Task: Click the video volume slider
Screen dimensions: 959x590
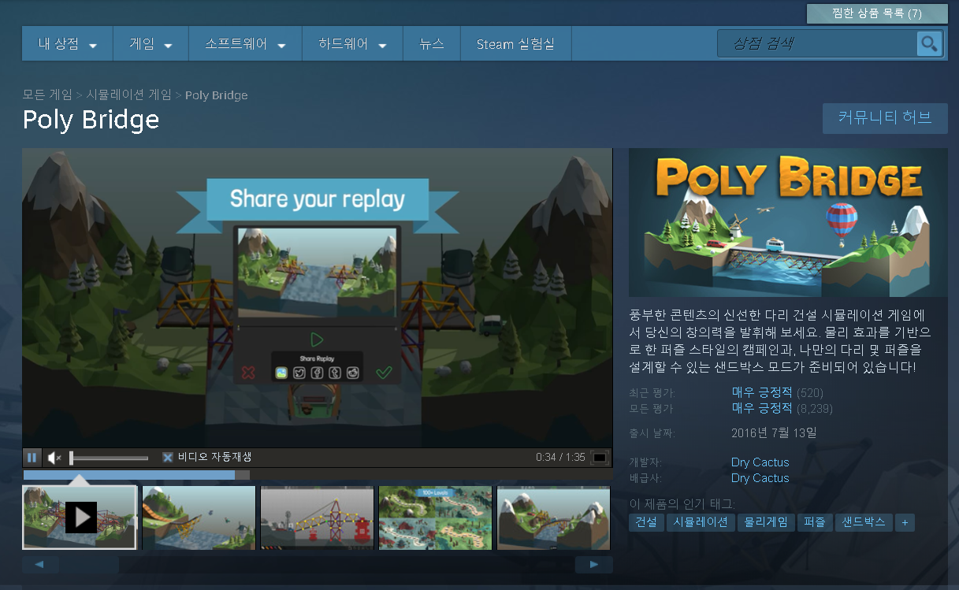Action: coord(109,458)
